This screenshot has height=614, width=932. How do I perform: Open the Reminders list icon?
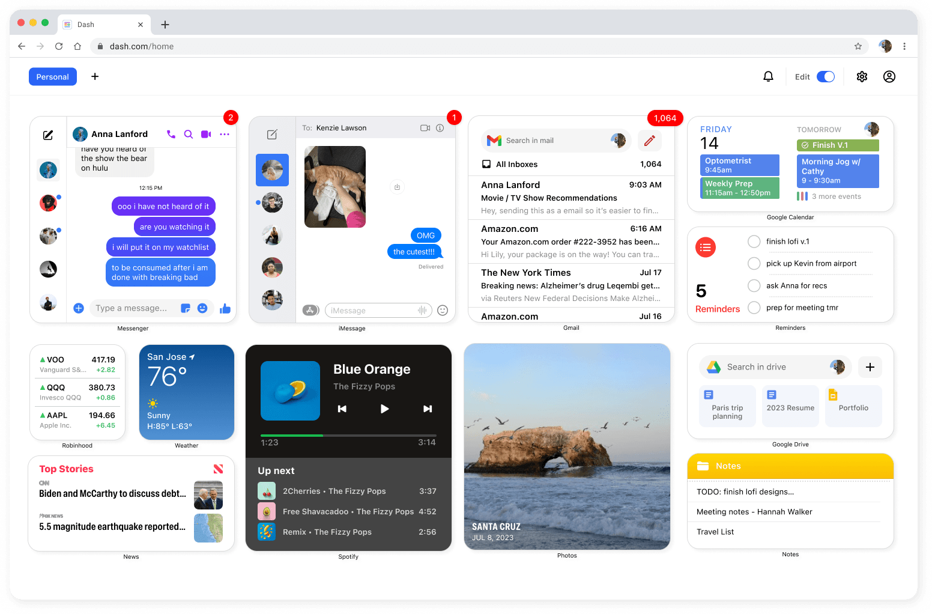(706, 247)
